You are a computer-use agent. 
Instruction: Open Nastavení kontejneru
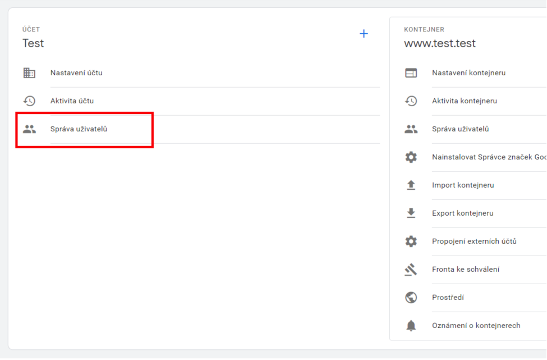click(x=468, y=73)
